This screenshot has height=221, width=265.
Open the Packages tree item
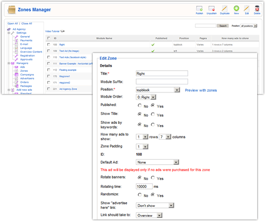tap(26, 86)
